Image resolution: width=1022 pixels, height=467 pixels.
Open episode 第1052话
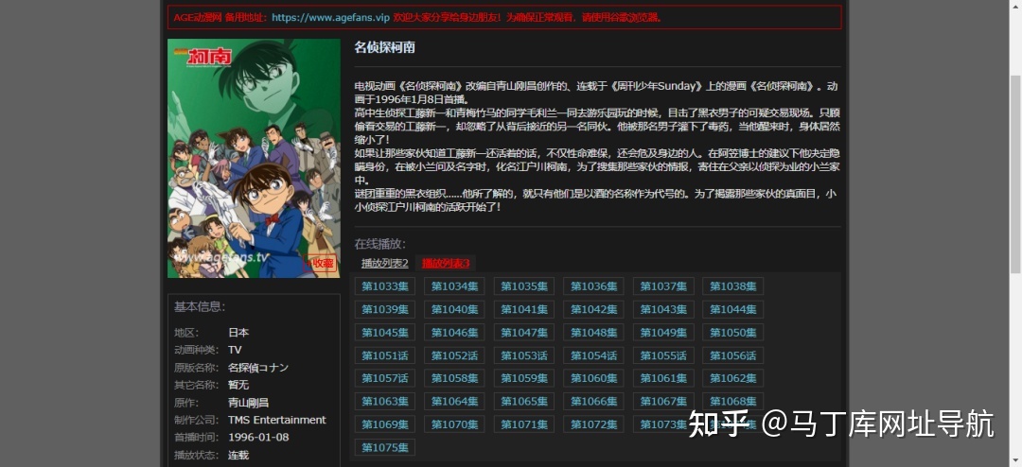[454, 355]
